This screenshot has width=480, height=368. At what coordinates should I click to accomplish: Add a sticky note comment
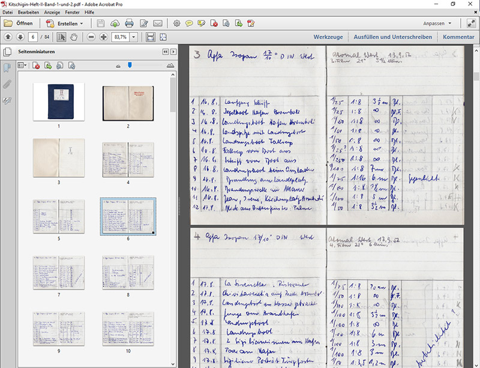click(189, 23)
